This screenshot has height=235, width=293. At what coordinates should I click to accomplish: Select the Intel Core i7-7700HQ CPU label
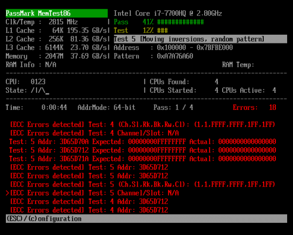[167, 14]
